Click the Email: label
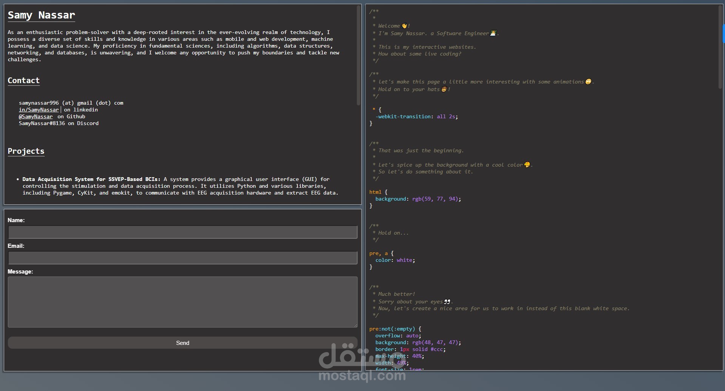The width and height of the screenshot is (725, 391). (x=16, y=246)
